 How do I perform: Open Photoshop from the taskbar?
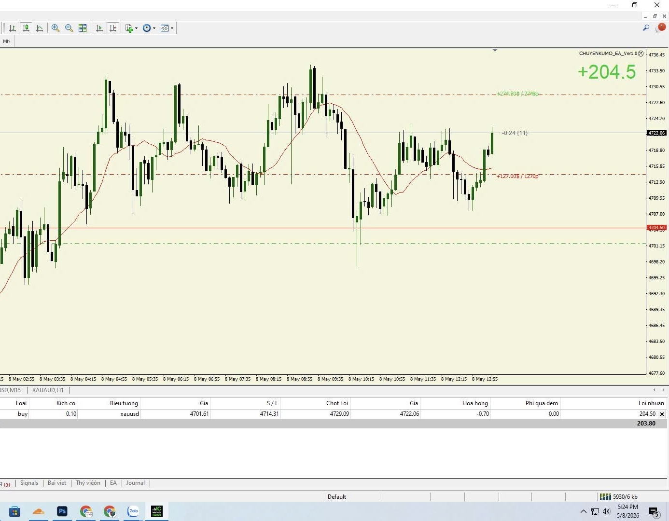point(62,511)
